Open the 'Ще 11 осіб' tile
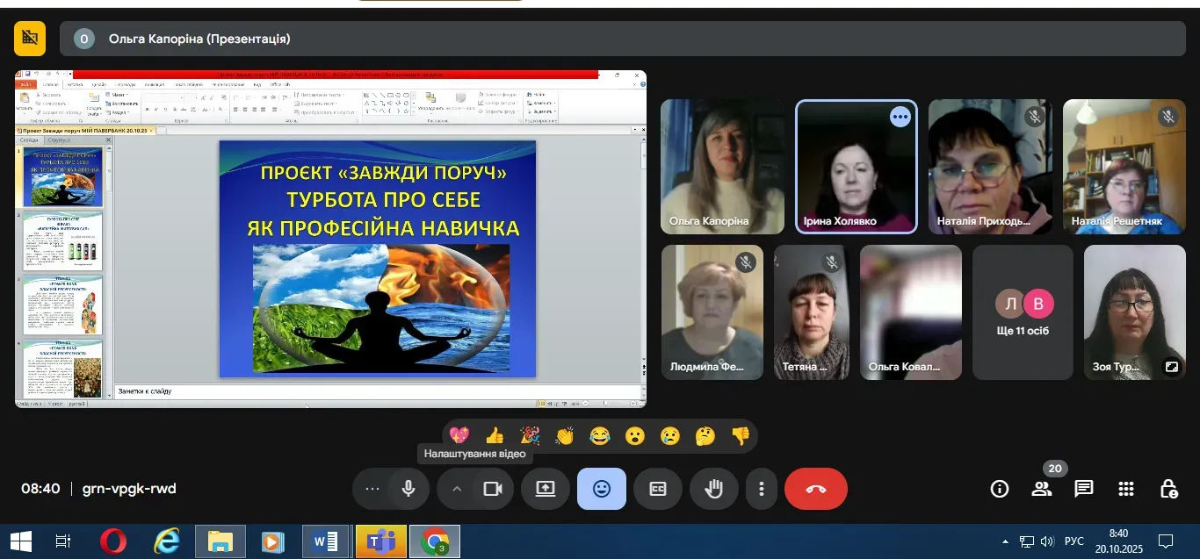 click(1023, 312)
